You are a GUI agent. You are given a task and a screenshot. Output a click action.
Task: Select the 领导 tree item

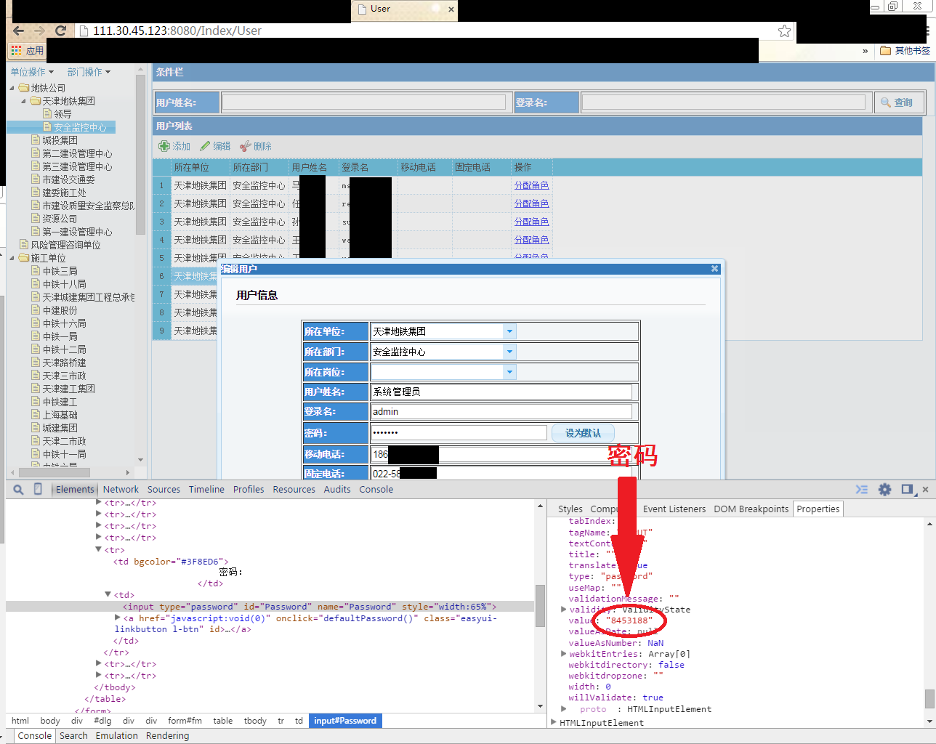pyautogui.click(x=62, y=114)
